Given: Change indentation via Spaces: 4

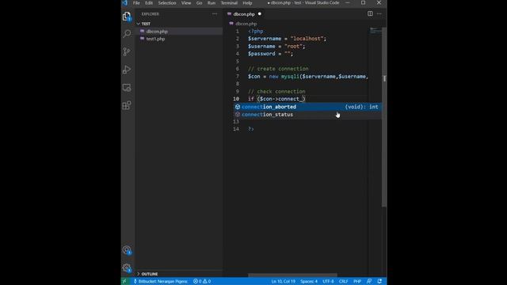Looking at the screenshot, I should 309,282.
